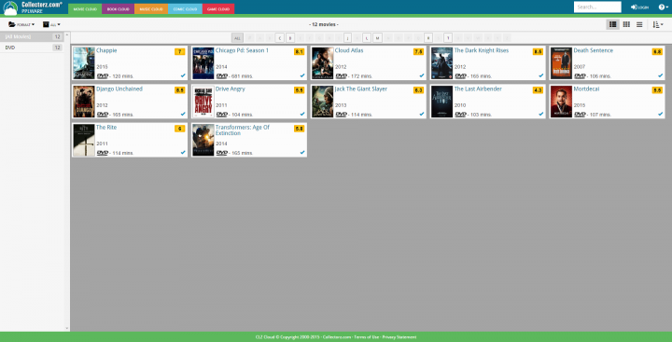Click the rating badge on The Dark Knight Rises
The height and width of the screenshot is (342, 672).
pyautogui.click(x=538, y=52)
